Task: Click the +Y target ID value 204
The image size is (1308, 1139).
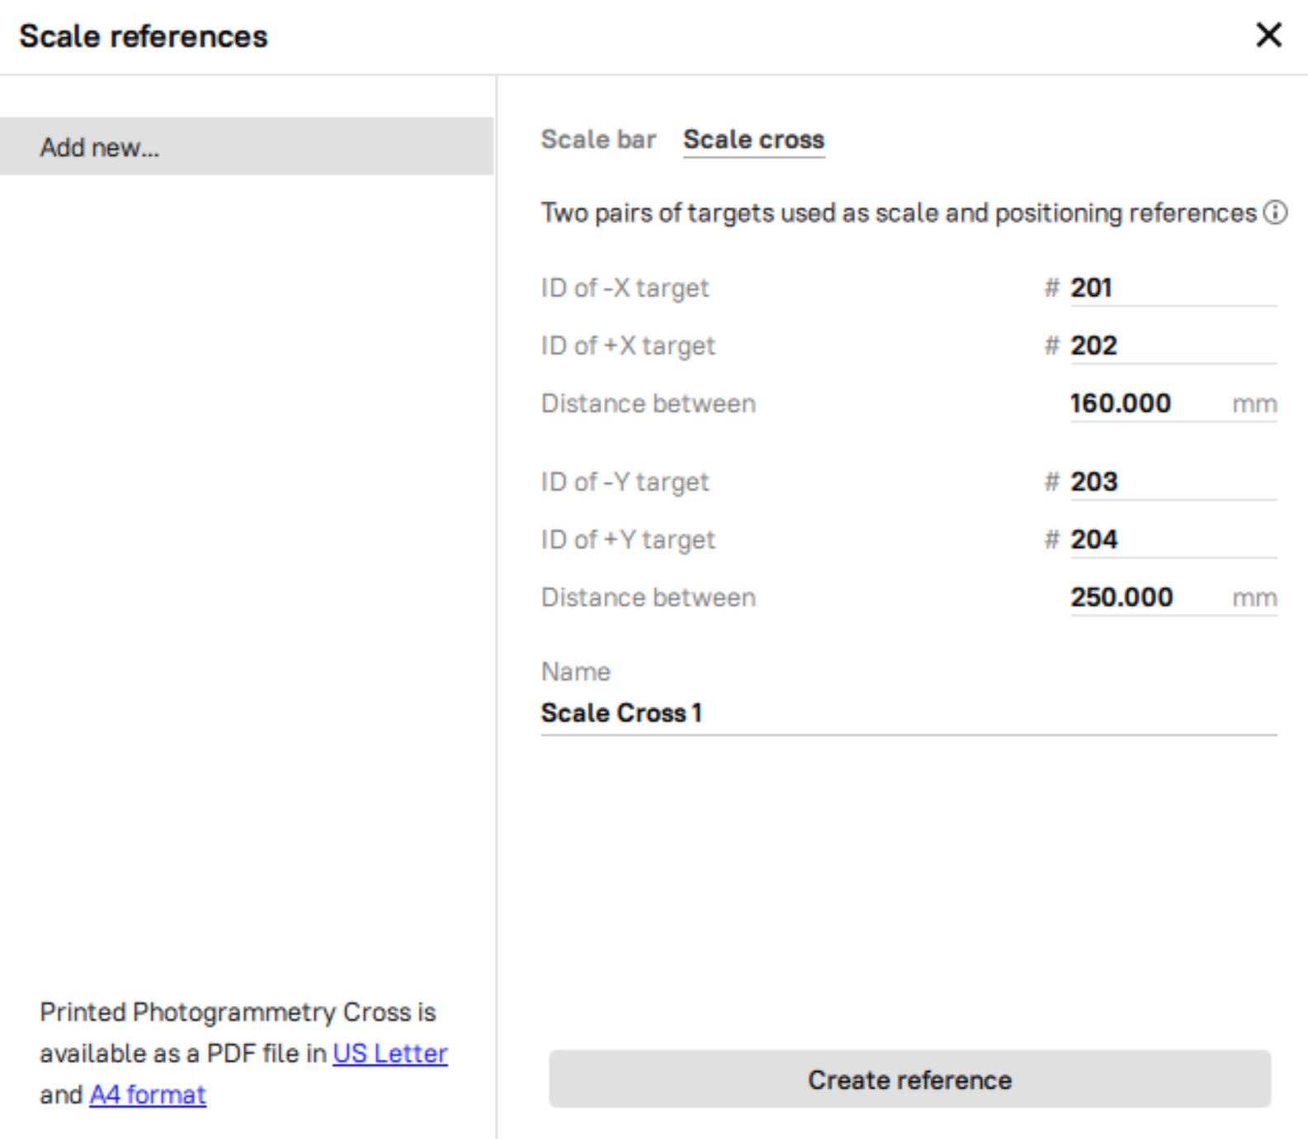Action: [x=1094, y=540]
